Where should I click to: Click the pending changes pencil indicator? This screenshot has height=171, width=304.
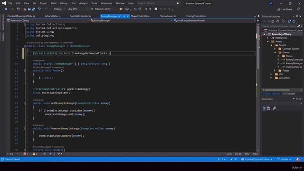tap(234, 159)
